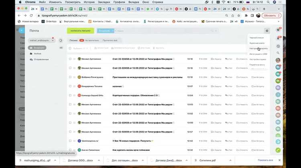The image size is (301, 168).
Task: Click Прочитать все to mark all read
Action: [110, 40]
